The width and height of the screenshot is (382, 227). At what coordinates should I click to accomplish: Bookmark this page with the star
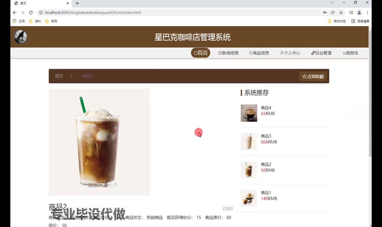tap(341, 13)
